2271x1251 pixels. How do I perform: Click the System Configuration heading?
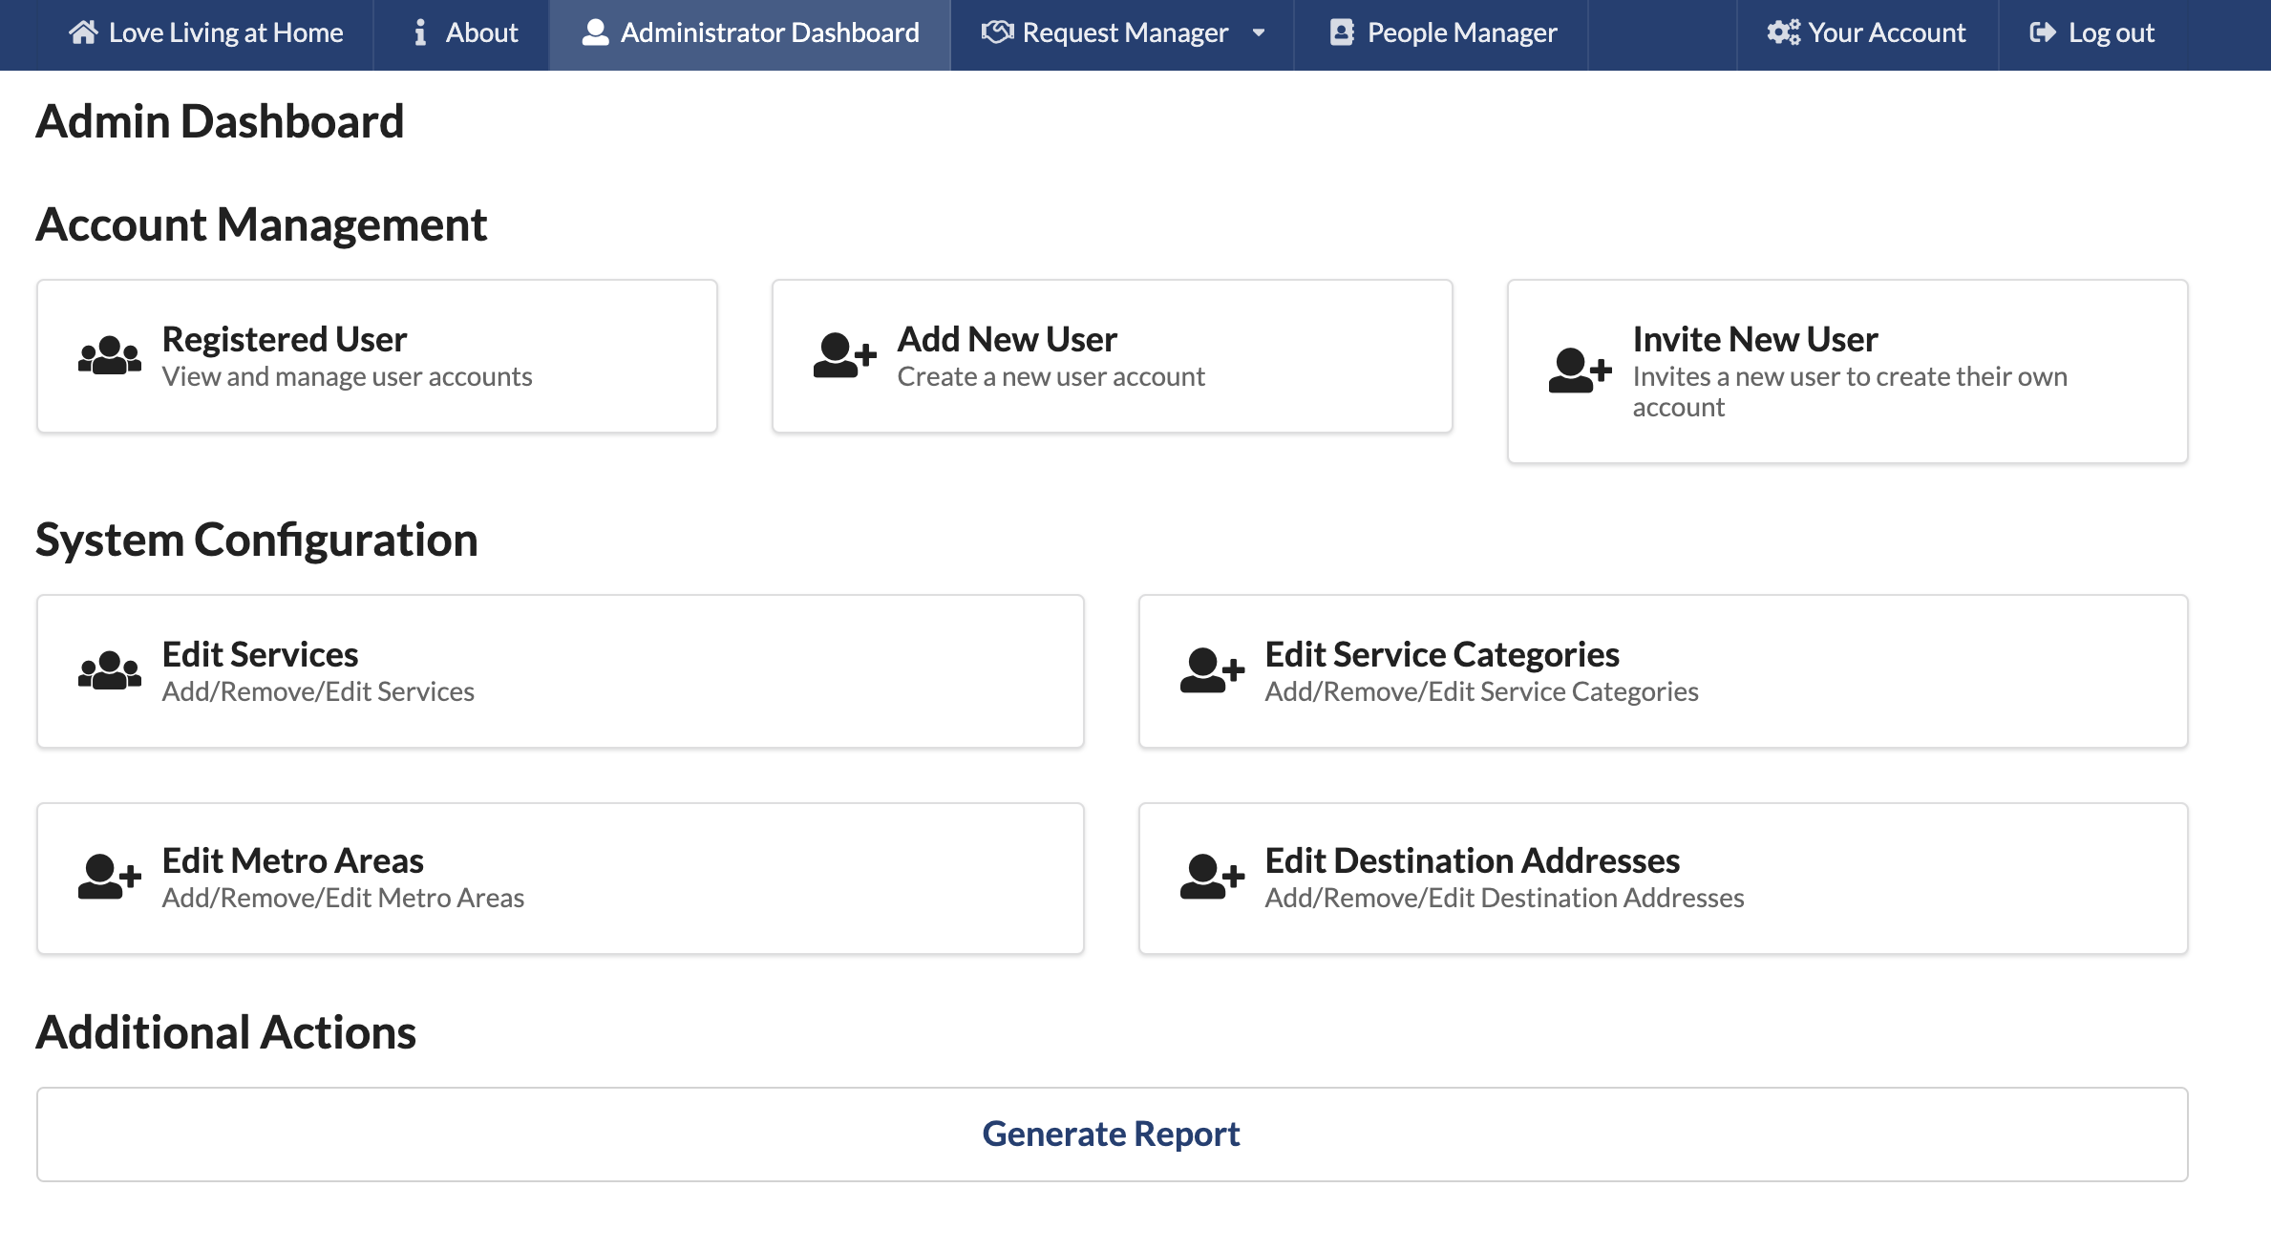(x=257, y=541)
